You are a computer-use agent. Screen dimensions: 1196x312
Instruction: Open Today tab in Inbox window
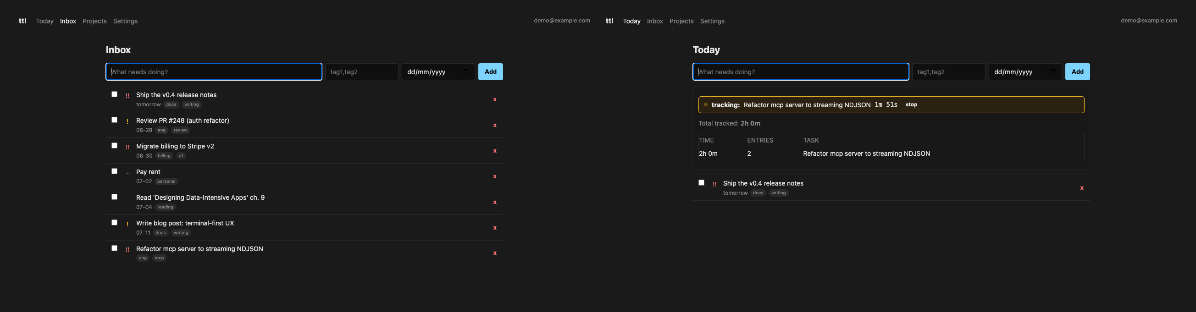point(44,22)
